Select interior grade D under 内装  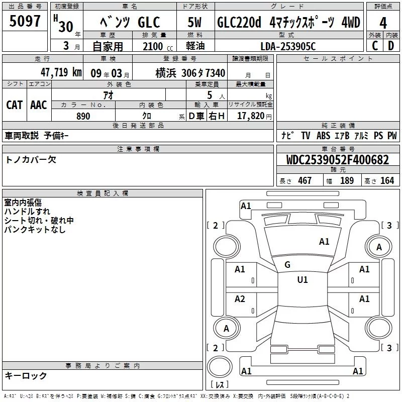[391, 46]
